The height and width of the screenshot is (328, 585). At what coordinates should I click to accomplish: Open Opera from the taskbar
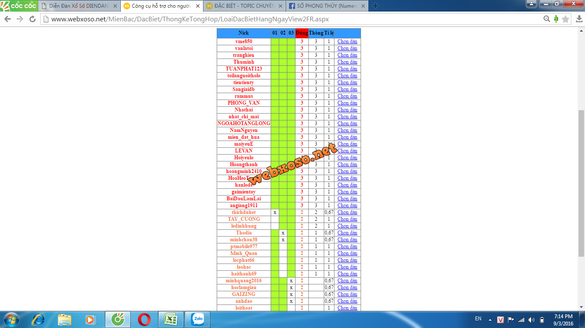pyautogui.click(x=144, y=319)
